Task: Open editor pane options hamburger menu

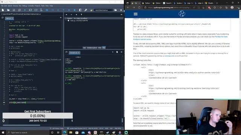Action: pyautogui.click(x=61, y=18)
